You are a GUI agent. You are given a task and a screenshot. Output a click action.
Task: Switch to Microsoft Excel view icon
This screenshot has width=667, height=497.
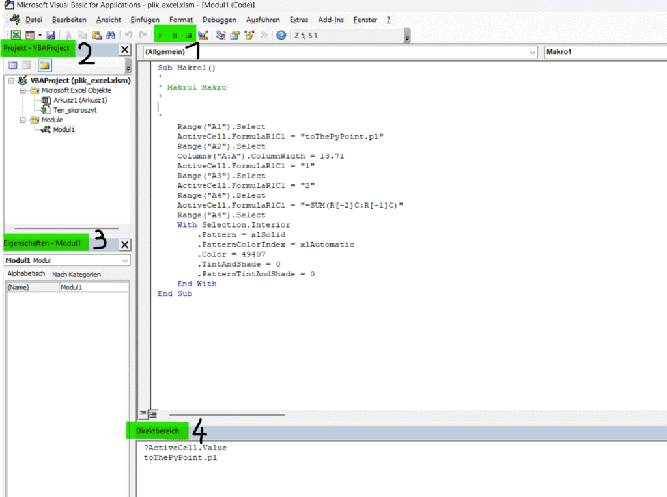16,35
